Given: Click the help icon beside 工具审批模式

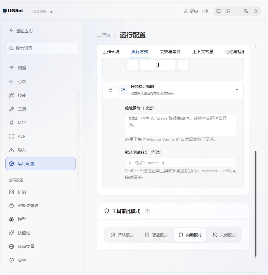Looking at the screenshot, I should 147,211.
